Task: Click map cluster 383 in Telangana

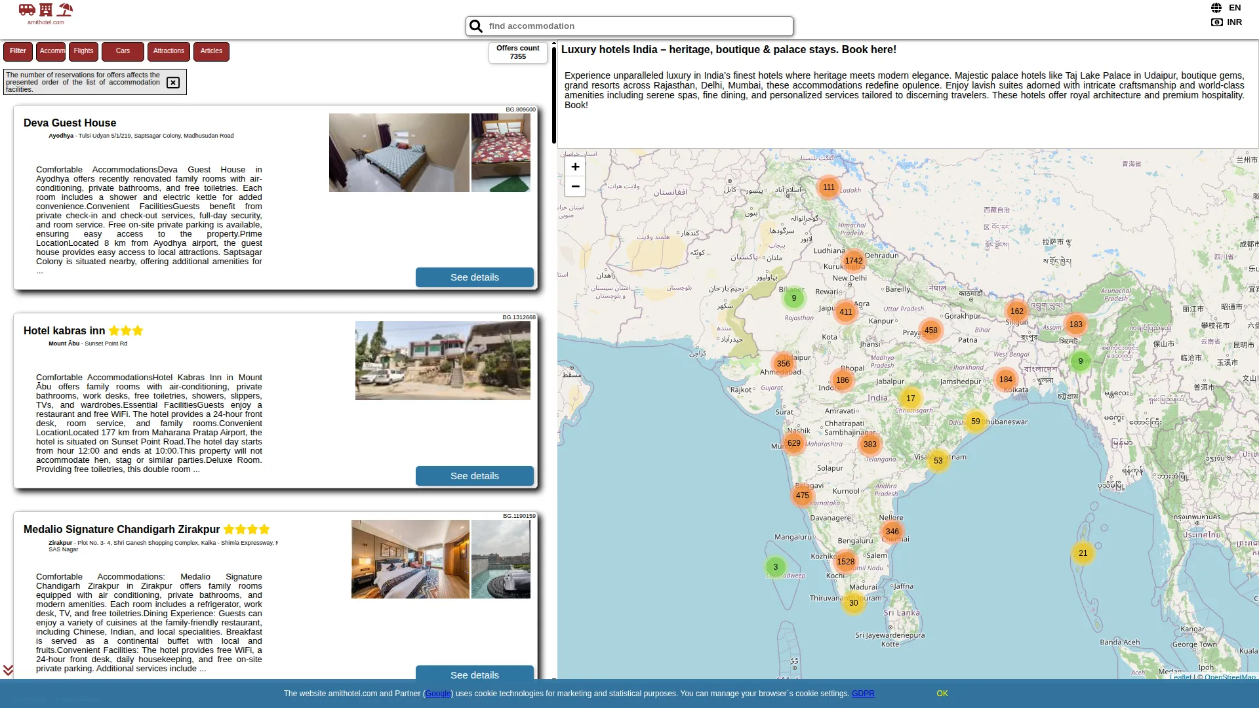Action: (870, 444)
